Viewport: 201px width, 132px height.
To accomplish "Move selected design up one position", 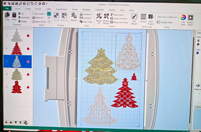I will [11, 122].
